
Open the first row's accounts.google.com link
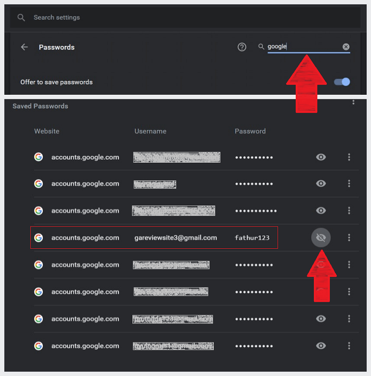coord(85,157)
